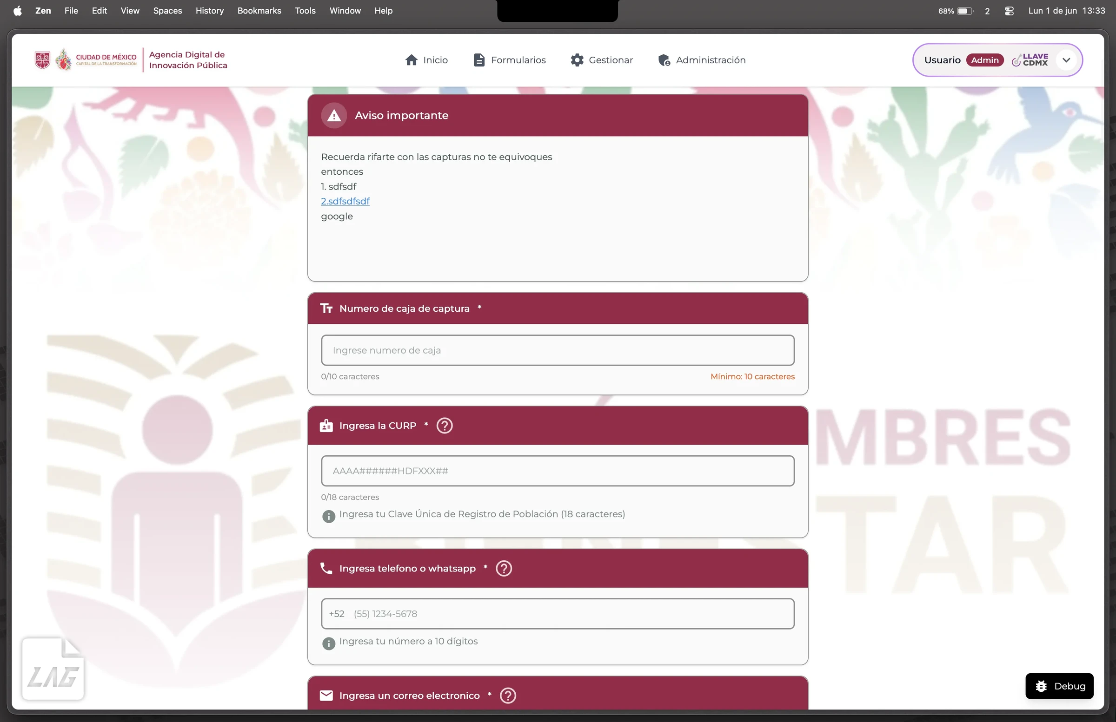Click the Administración shield icon
This screenshot has height=722, width=1116.
[664, 60]
